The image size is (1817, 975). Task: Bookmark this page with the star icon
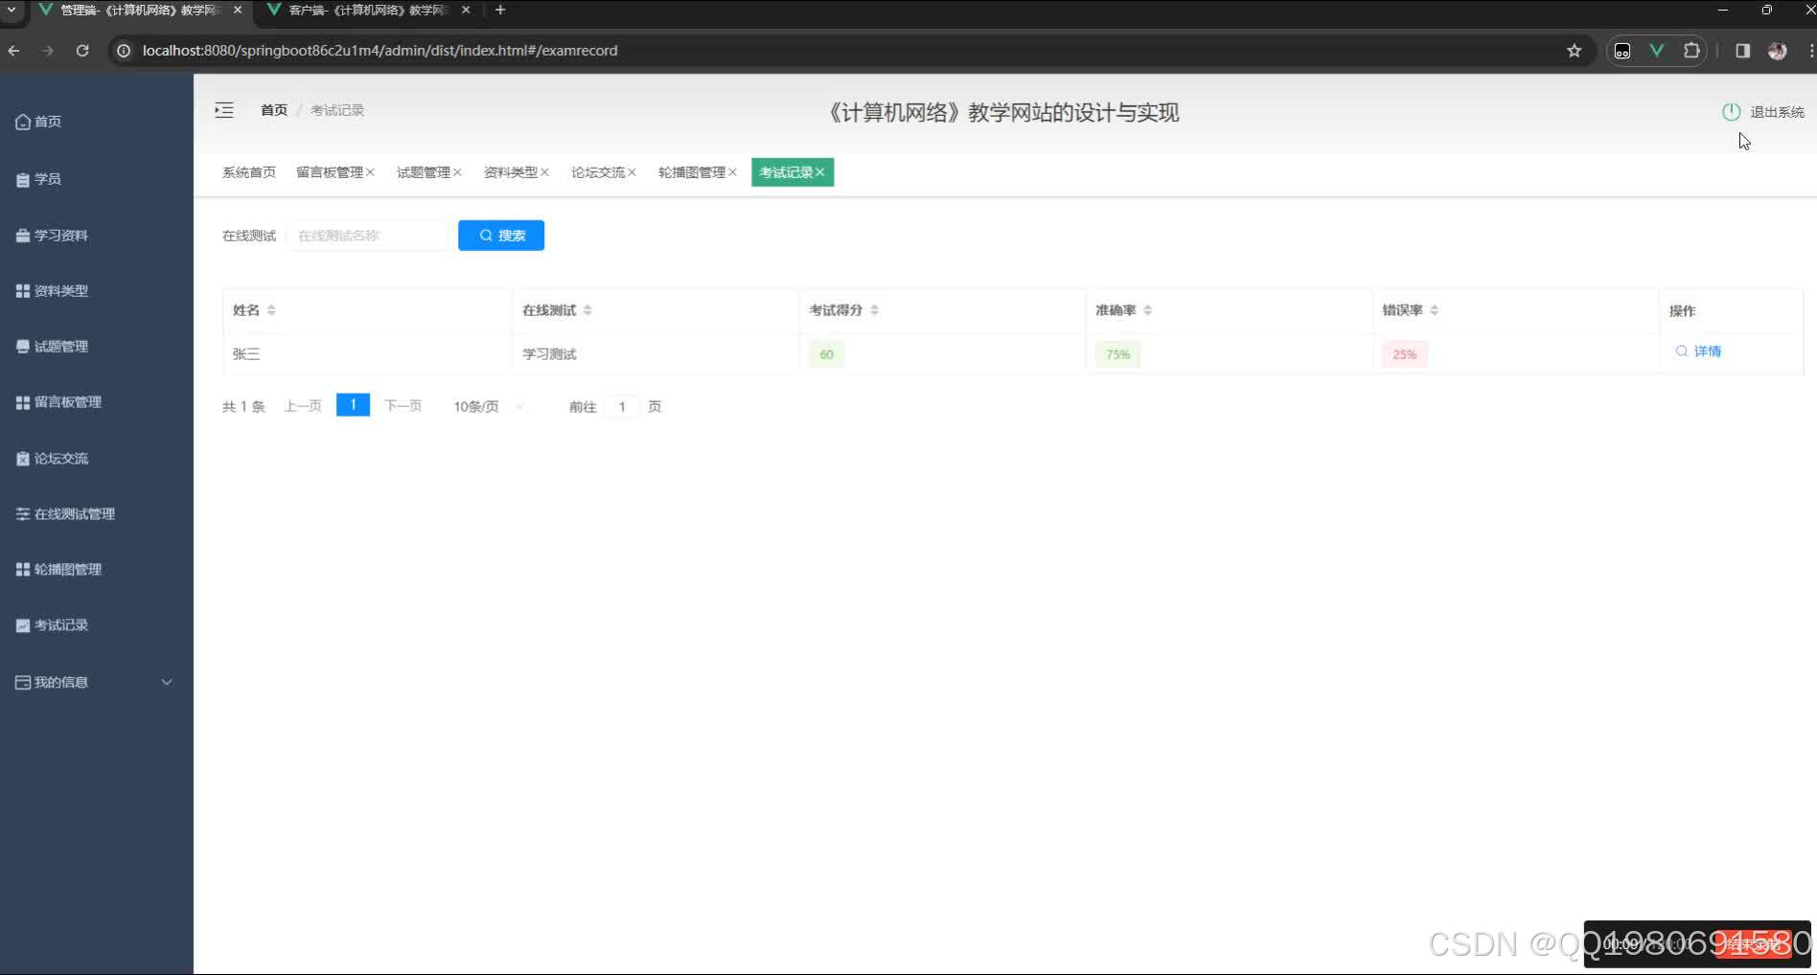click(x=1574, y=51)
